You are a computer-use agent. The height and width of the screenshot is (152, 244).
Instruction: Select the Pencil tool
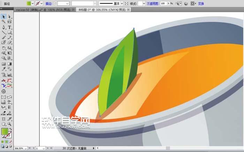click(x=9, y=37)
